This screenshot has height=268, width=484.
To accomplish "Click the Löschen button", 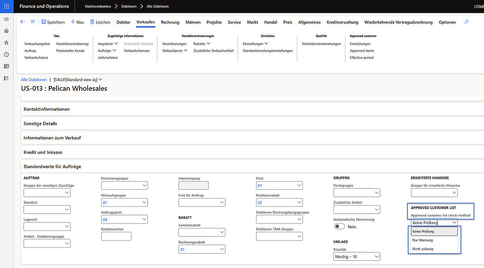I will (x=100, y=22).
